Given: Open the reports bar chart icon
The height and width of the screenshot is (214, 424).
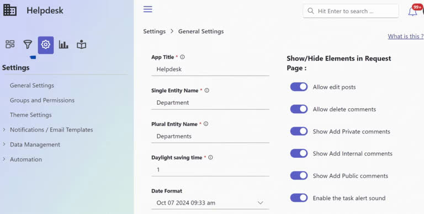Looking at the screenshot, I should tap(63, 44).
